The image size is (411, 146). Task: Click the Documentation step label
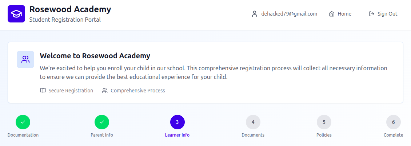tap(23, 135)
